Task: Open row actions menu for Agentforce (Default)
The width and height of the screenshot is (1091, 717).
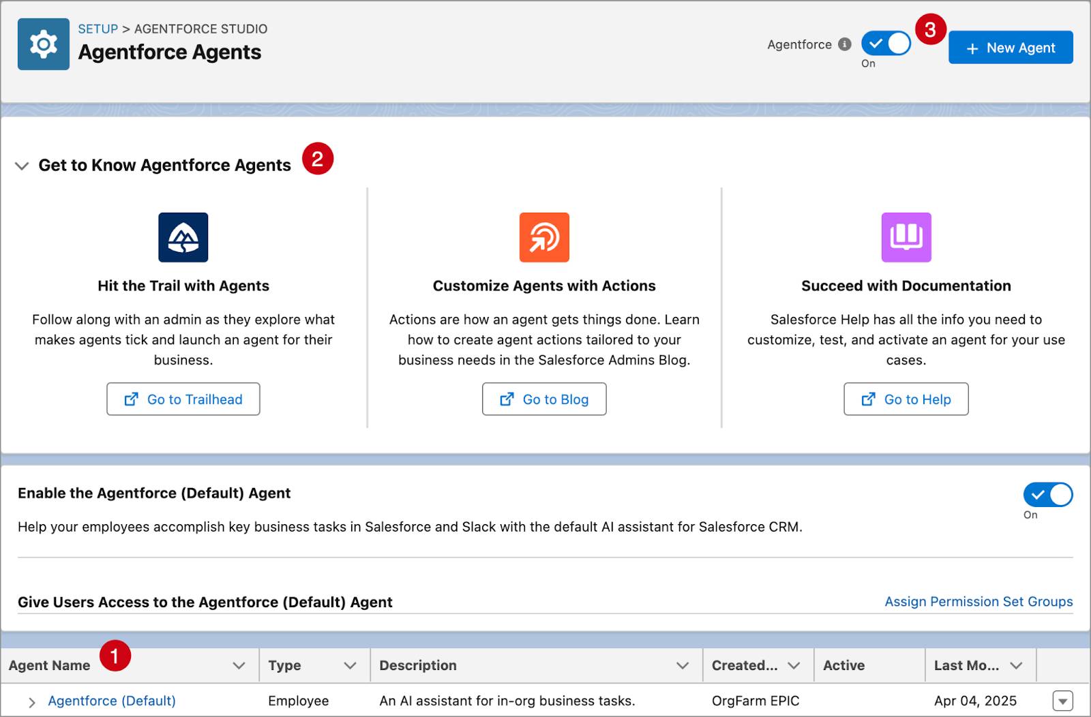Action: point(1062,701)
